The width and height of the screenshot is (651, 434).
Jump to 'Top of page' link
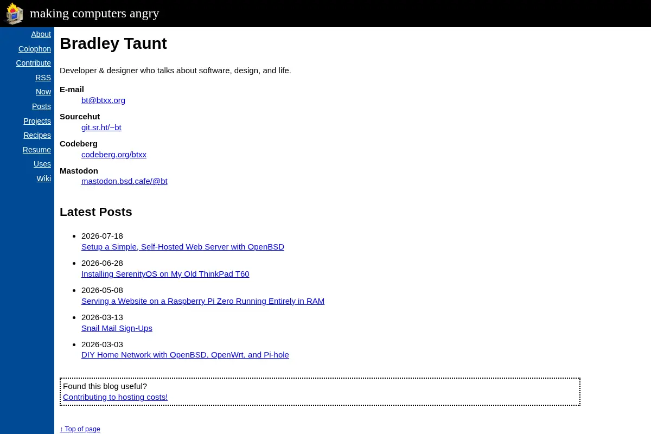point(80,429)
